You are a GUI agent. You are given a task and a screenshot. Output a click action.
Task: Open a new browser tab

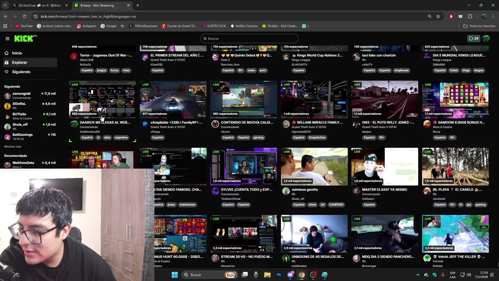pyautogui.click(x=138, y=5)
